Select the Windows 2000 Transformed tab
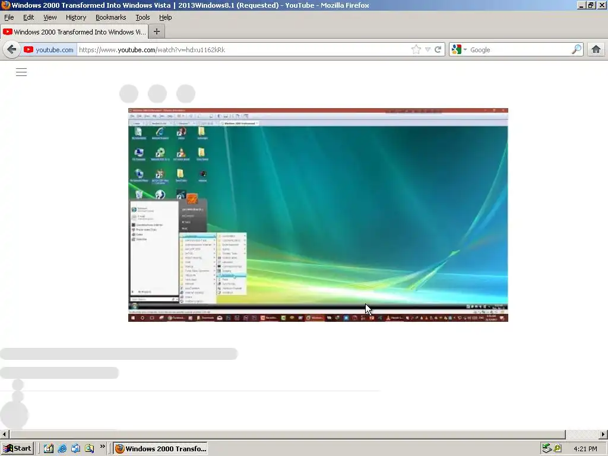Screen dimensions: 608x456 (74, 32)
